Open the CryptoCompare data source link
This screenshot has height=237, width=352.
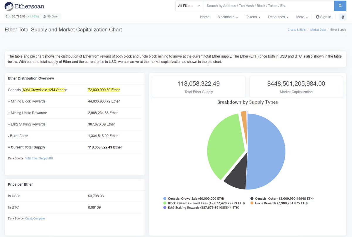[x=35, y=218]
